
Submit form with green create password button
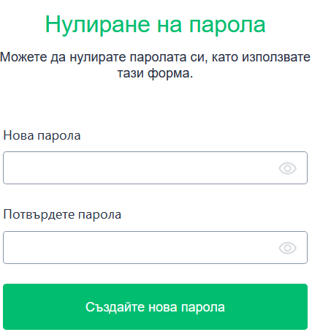155,306
